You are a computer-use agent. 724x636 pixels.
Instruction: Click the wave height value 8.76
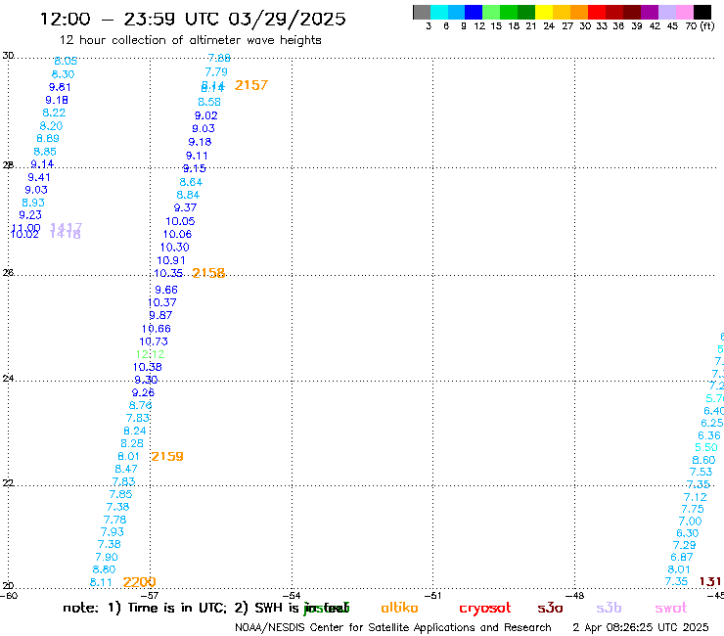(140, 405)
